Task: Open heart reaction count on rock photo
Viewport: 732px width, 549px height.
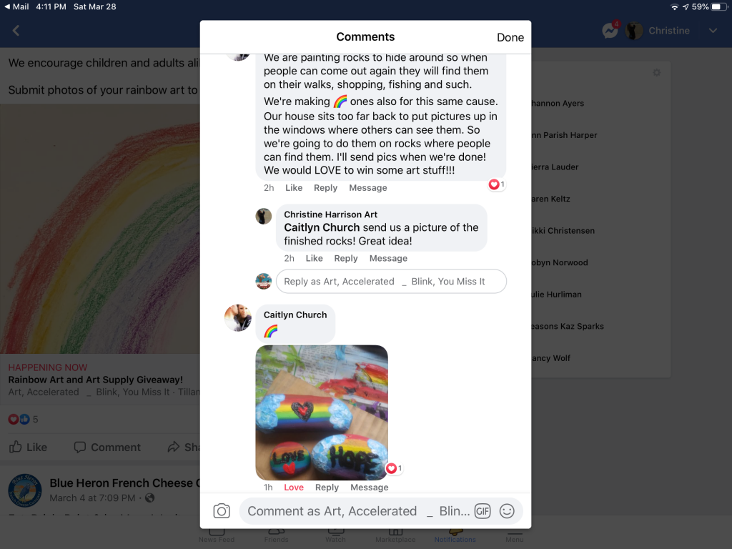Action: coord(394,468)
